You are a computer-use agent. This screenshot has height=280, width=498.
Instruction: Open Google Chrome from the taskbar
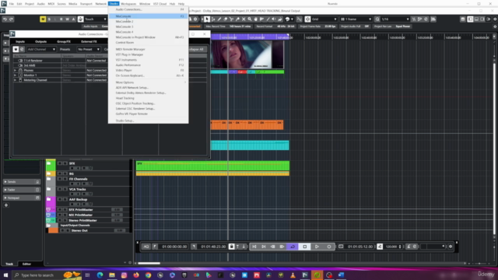148,275
